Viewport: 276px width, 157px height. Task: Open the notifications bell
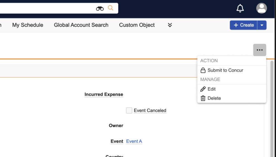240,8
